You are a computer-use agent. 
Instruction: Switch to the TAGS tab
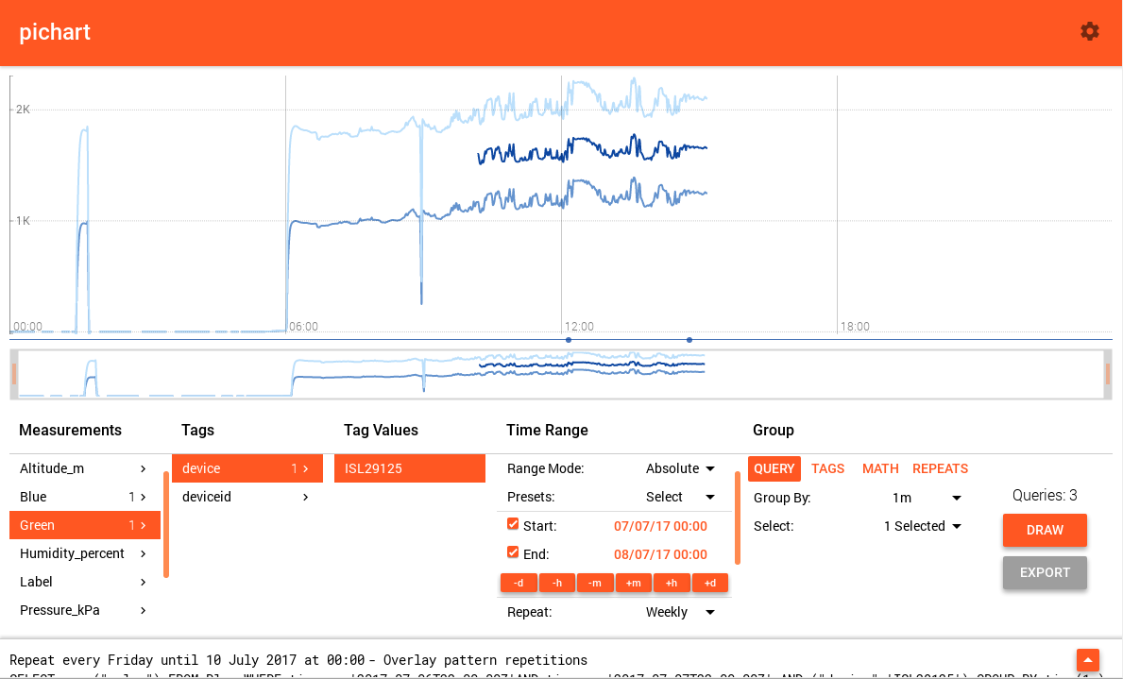point(827,468)
